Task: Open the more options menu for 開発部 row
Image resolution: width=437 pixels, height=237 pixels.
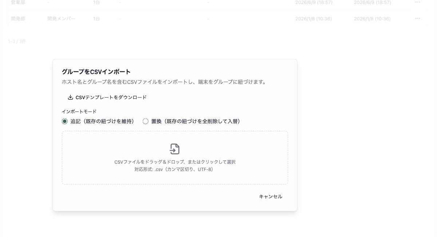Action: tap(417, 19)
